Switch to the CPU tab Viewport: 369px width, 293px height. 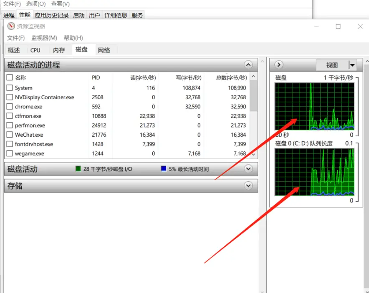[35, 50]
